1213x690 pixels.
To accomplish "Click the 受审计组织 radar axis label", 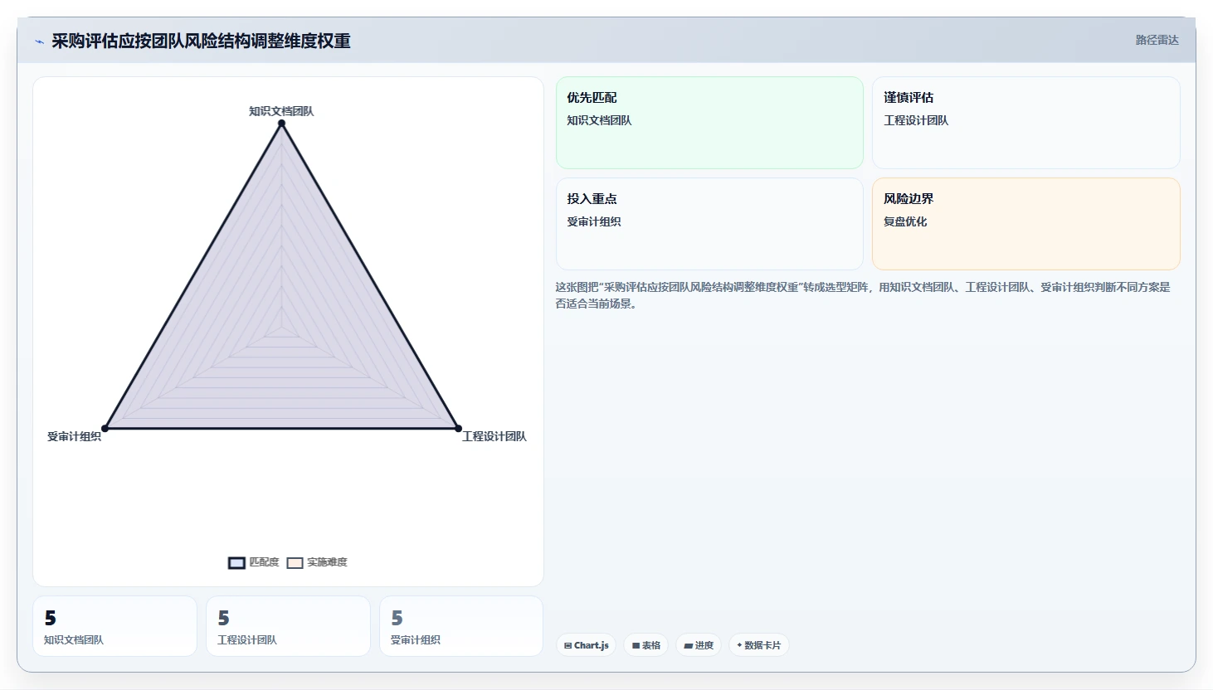I will click(74, 436).
